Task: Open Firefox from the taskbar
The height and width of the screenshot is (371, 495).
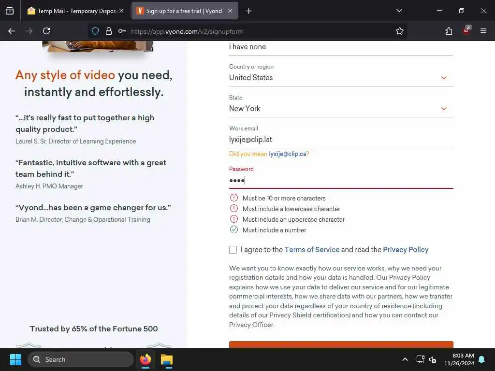Action: tap(146, 359)
